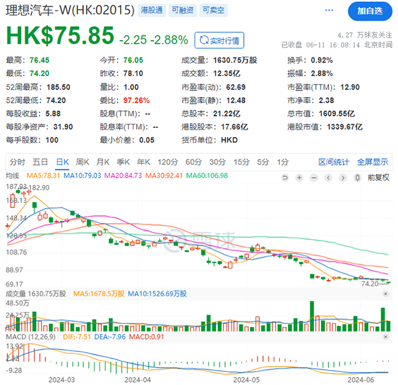This screenshot has height=385, width=398.
Task: Open the three-dot more options menu
Action: click(x=329, y=10)
